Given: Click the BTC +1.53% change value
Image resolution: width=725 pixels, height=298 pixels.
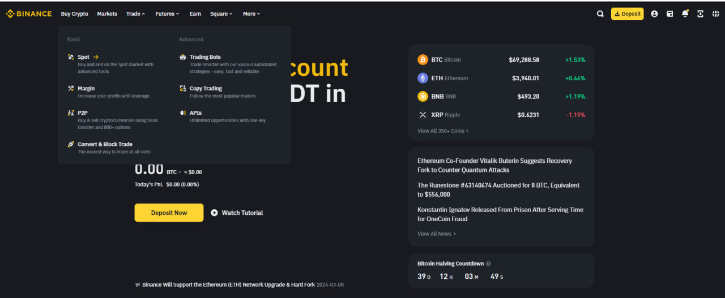Looking at the screenshot, I should tap(575, 59).
